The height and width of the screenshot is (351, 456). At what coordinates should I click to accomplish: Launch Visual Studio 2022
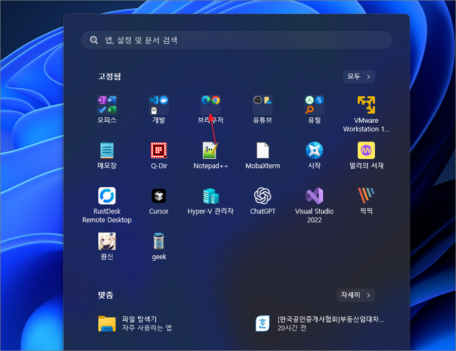[314, 205]
